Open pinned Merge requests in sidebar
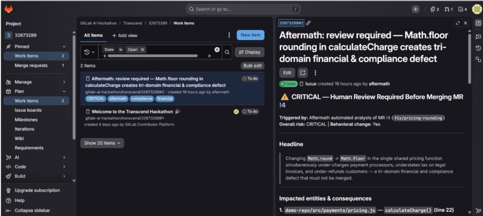This screenshot has height=216, width=483. pyautogui.click(x=37, y=66)
